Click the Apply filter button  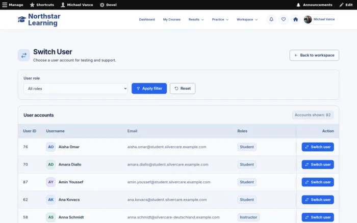pyautogui.click(x=149, y=89)
